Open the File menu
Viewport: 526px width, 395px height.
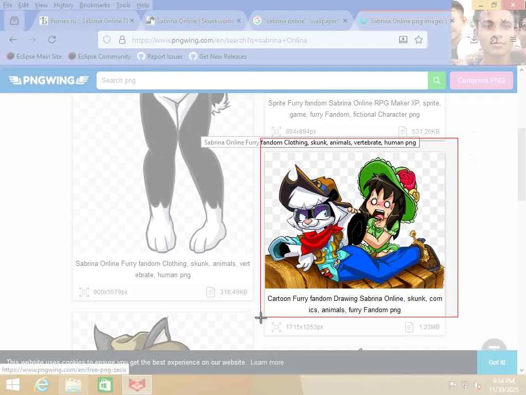[7, 5]
